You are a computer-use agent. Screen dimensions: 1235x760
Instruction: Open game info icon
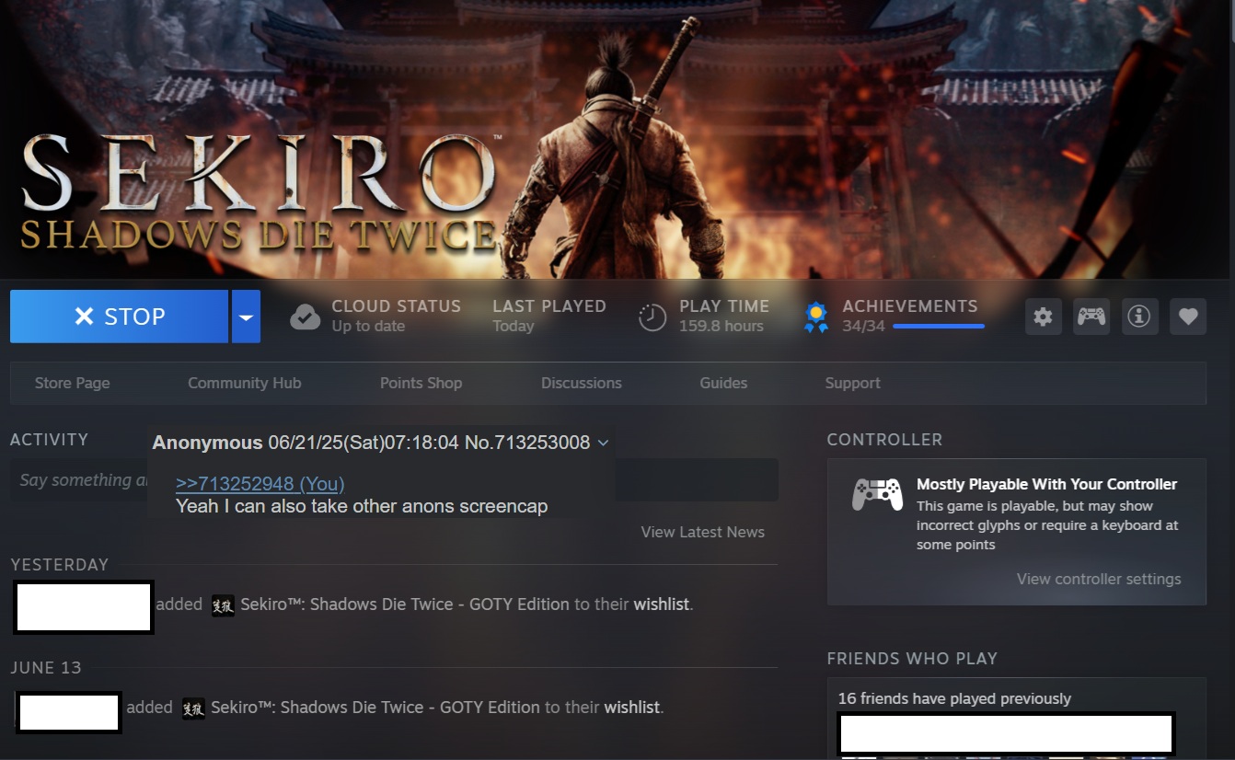(x=1139, y=317)
